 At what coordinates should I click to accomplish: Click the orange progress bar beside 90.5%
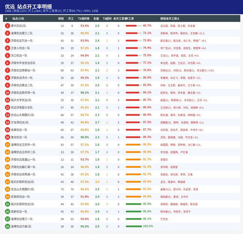[134, 145]
